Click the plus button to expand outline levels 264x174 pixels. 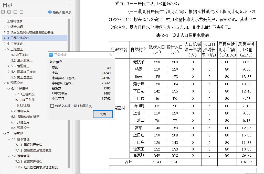[15, 12]
